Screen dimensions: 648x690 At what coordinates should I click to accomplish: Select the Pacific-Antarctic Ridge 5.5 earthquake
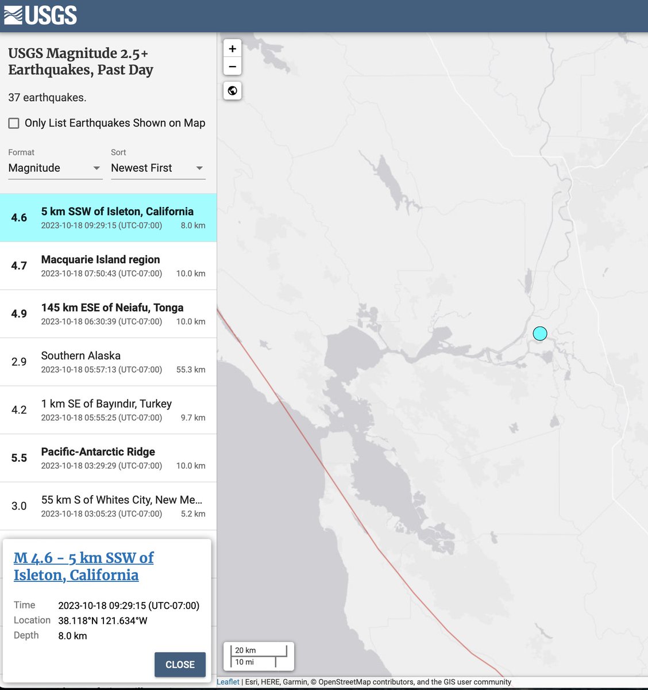108,458
